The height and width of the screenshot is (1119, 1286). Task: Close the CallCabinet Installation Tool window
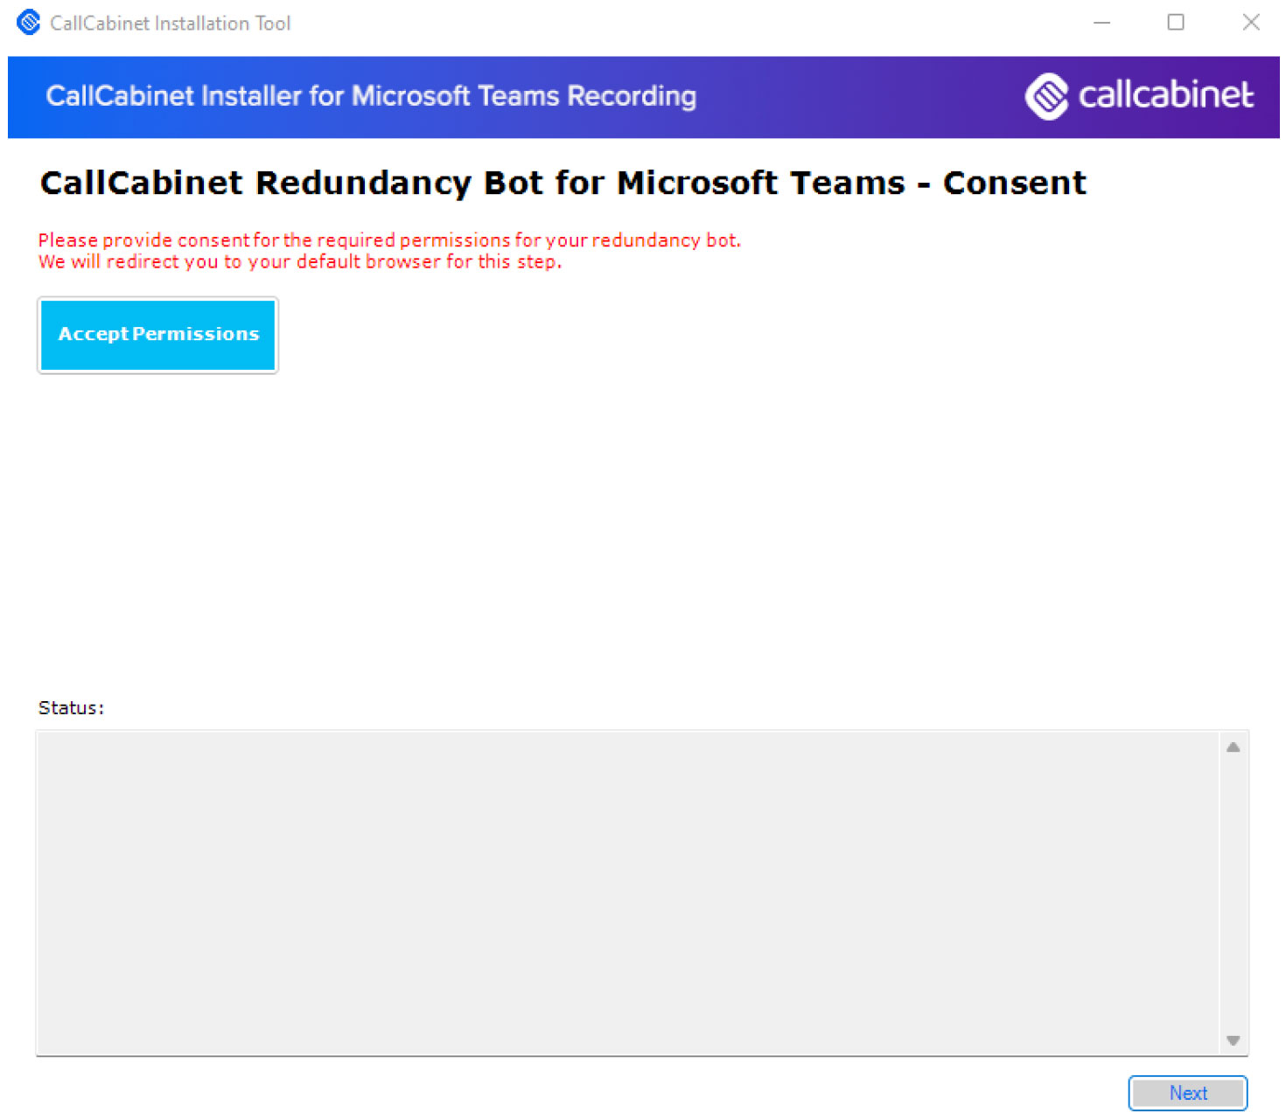tap(1251, 23)
